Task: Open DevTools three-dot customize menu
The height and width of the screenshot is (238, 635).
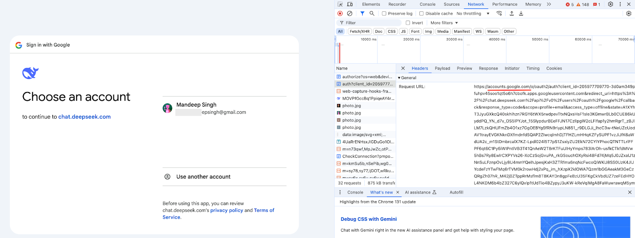Action: pyautogui.click(x=620, y=4)
